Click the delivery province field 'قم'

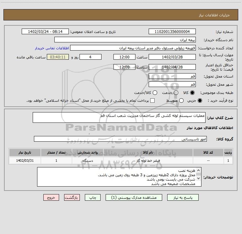coord(172,76)
